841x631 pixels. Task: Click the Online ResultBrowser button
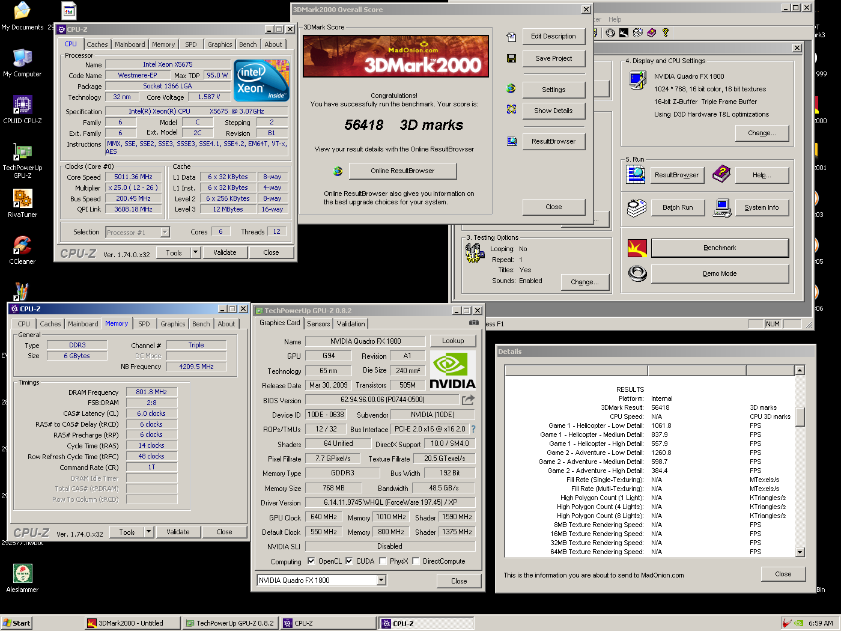(x=402, y=171)
